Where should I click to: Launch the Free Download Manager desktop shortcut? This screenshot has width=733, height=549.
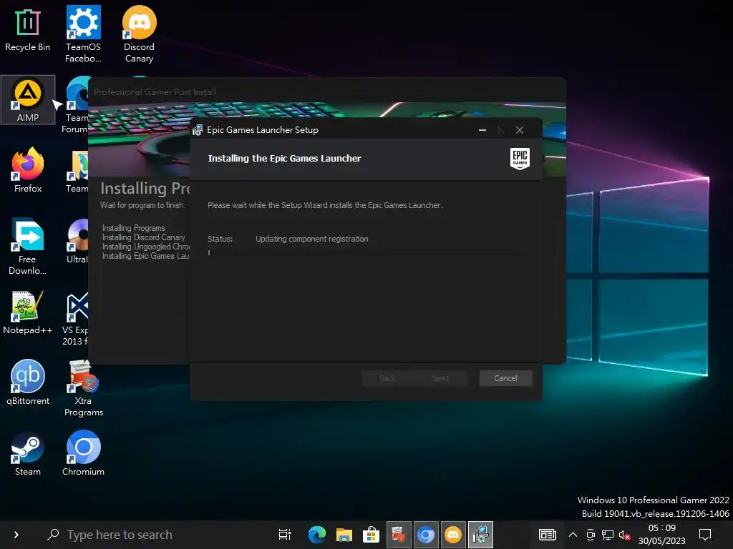(x=28, y=247)
